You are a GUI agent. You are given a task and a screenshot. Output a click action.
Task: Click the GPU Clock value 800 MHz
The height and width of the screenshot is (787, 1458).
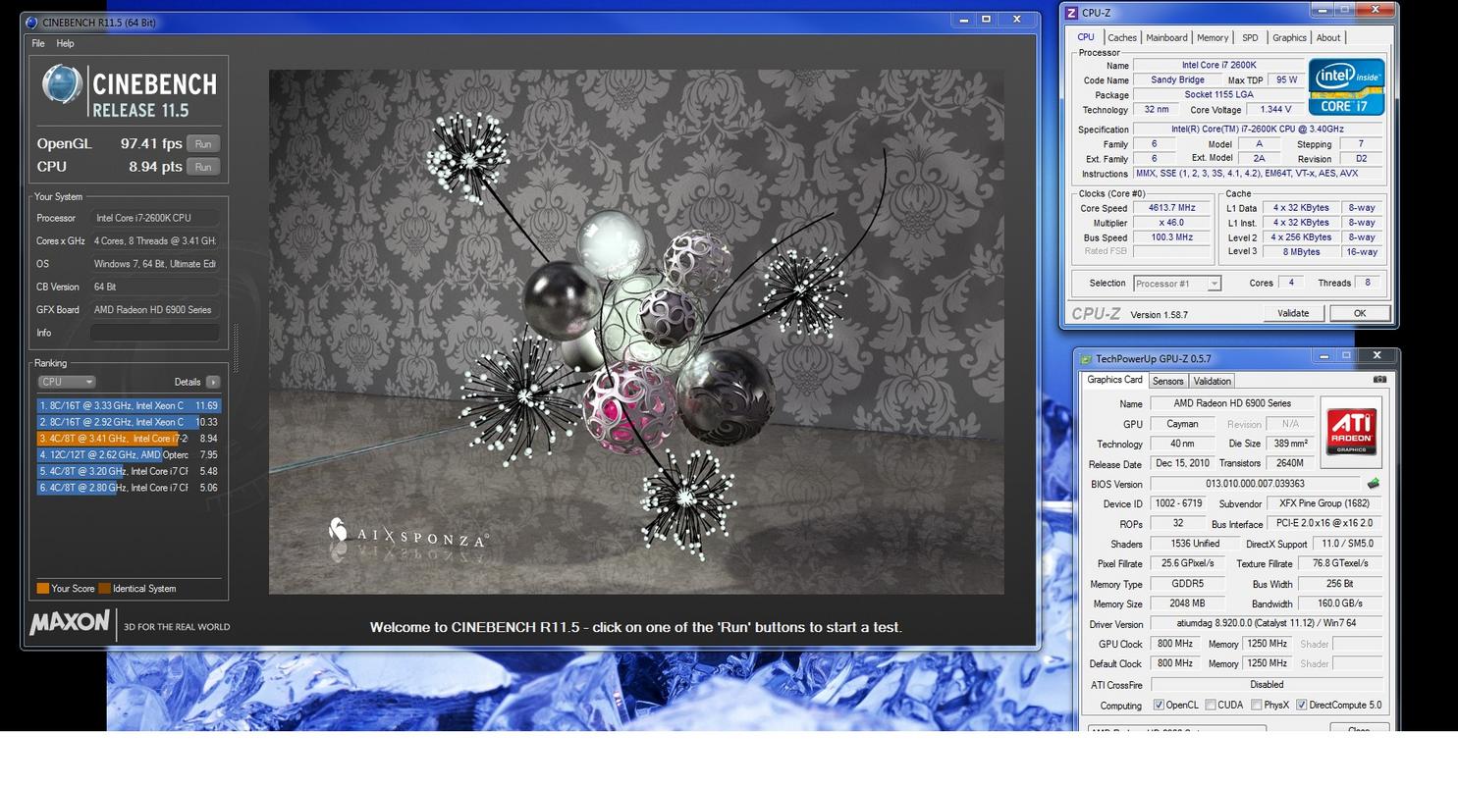click(1174, 644)
